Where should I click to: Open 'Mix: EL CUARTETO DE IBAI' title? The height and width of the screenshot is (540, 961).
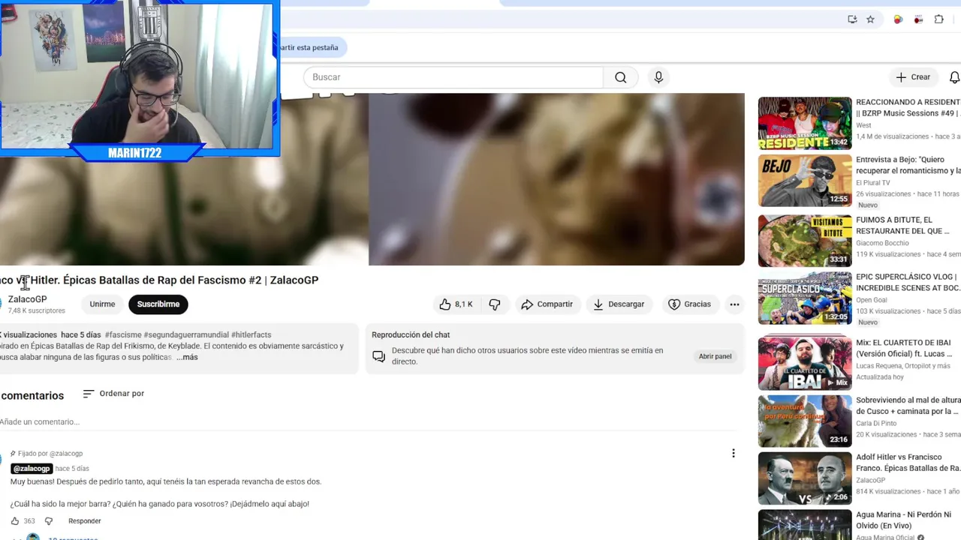[905, 348]
